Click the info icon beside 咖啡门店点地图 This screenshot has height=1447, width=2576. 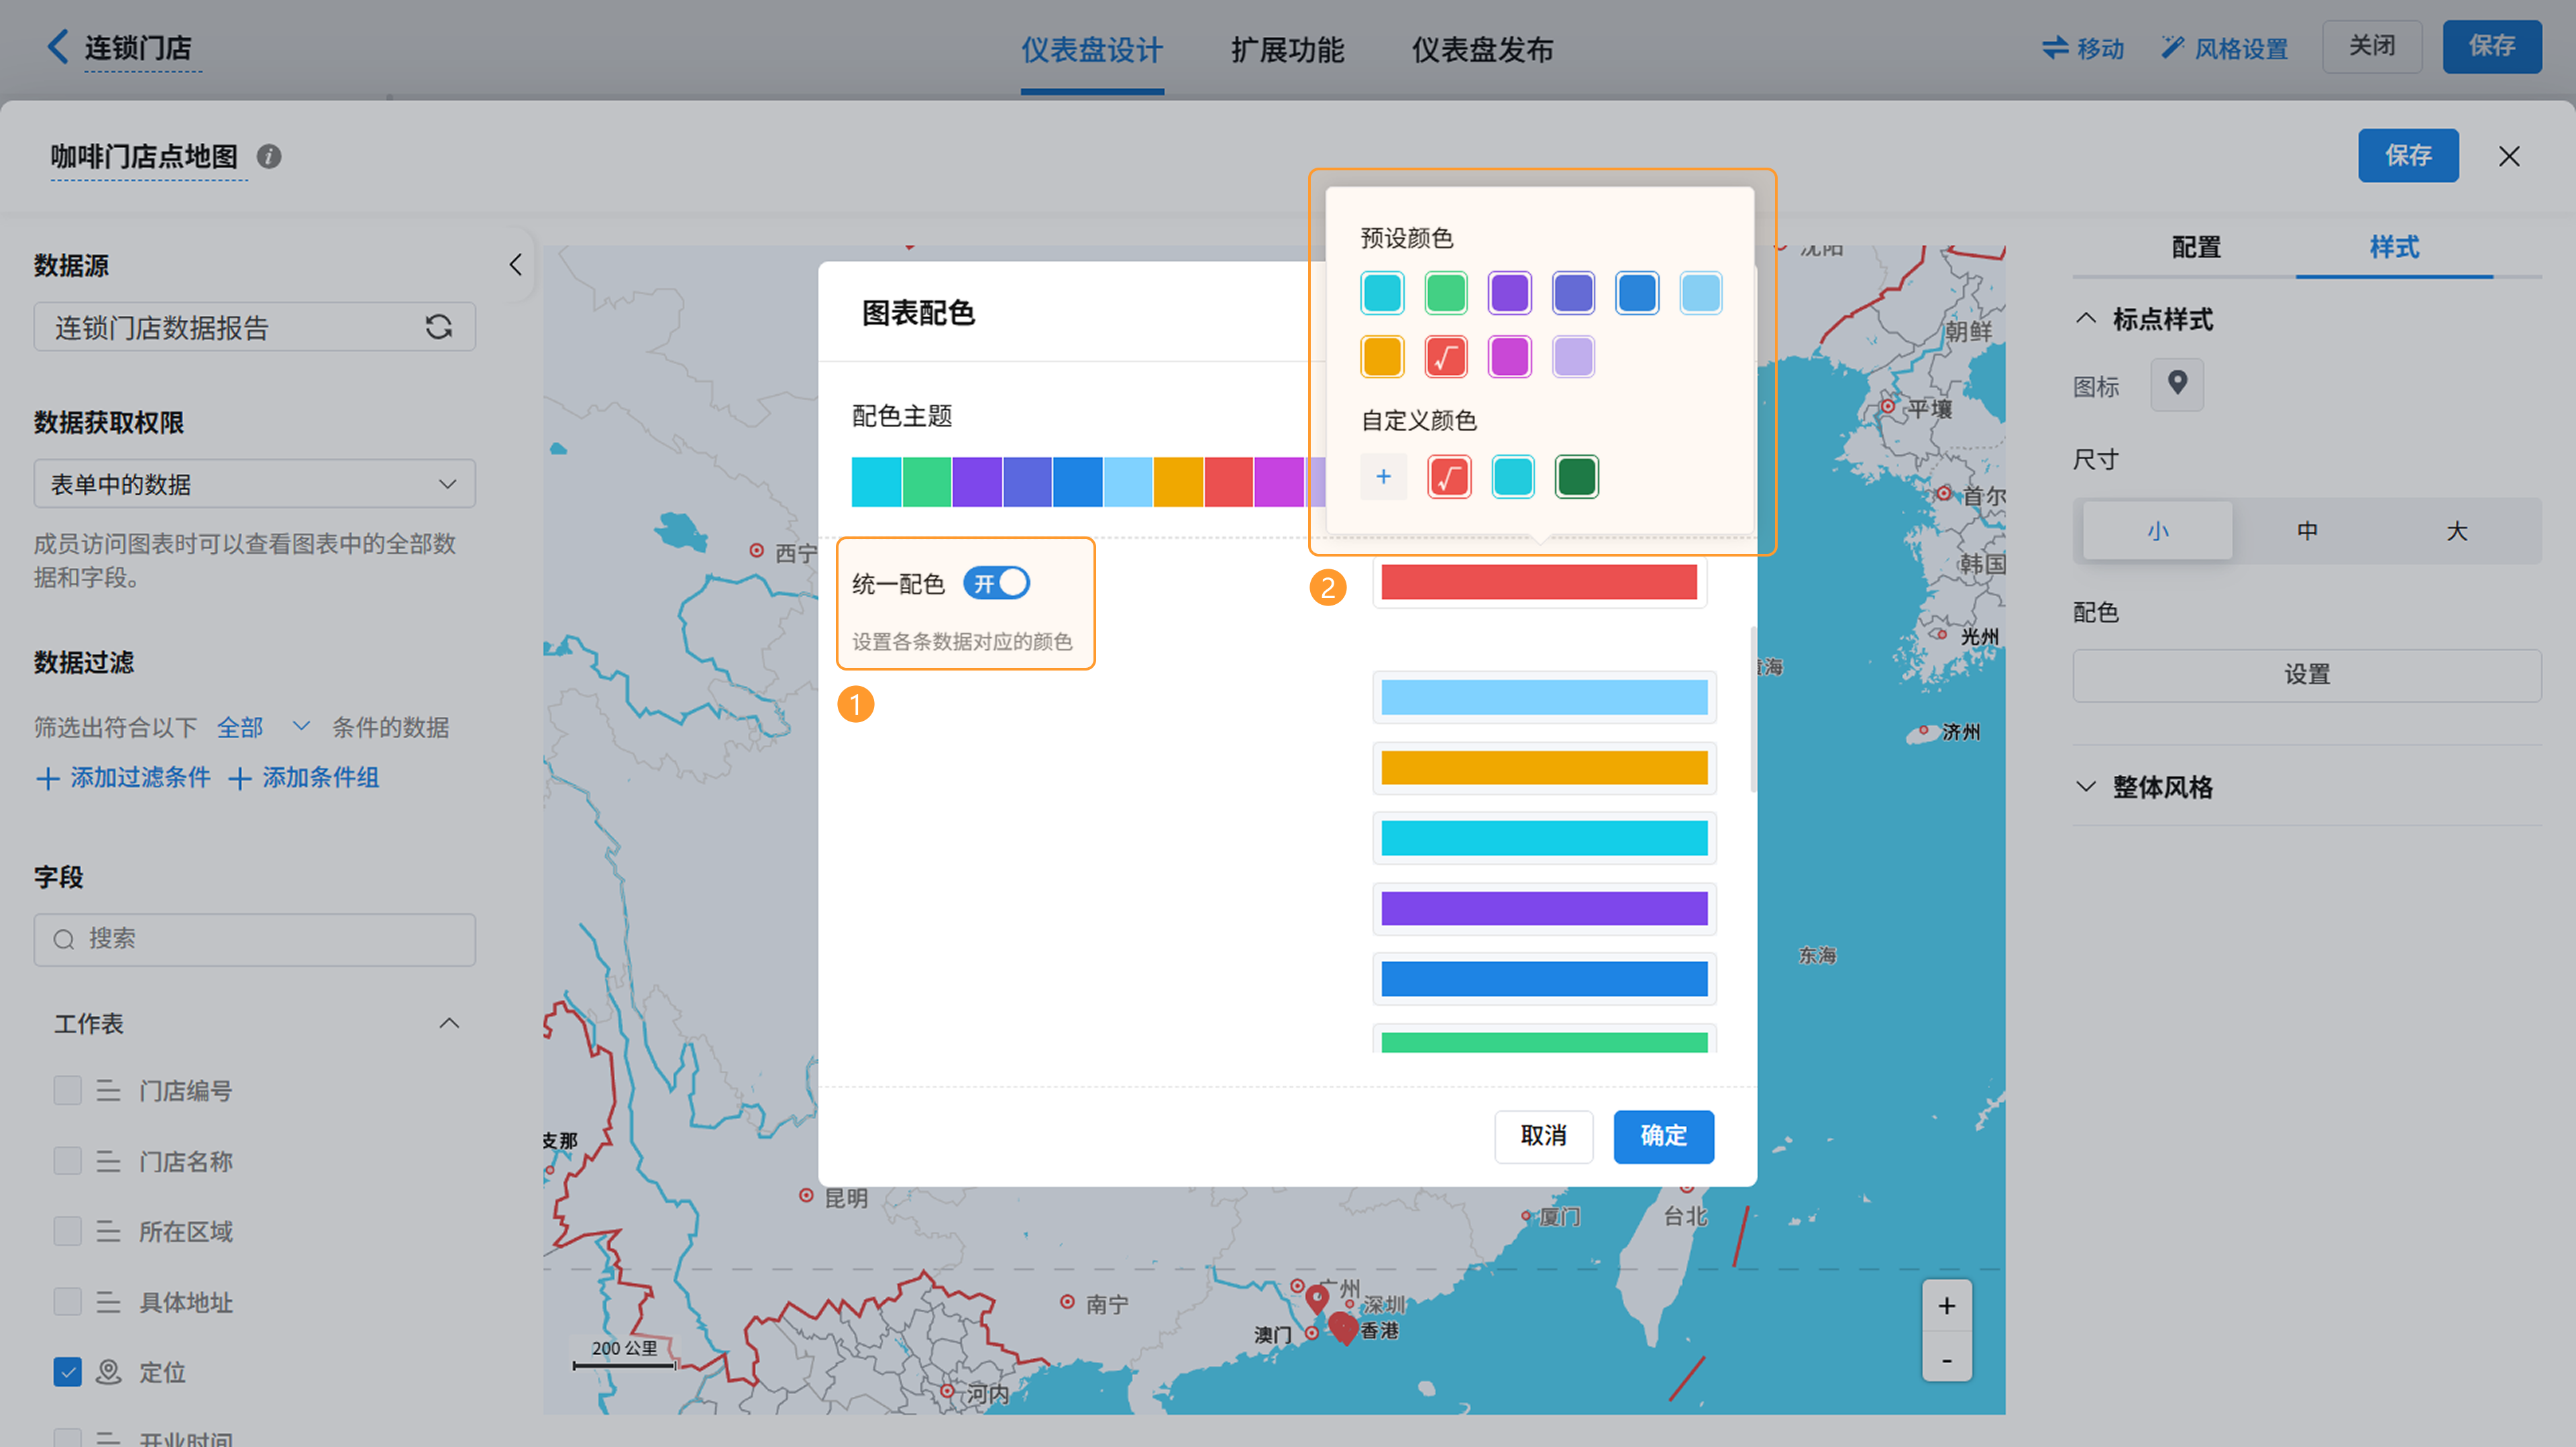268,157
